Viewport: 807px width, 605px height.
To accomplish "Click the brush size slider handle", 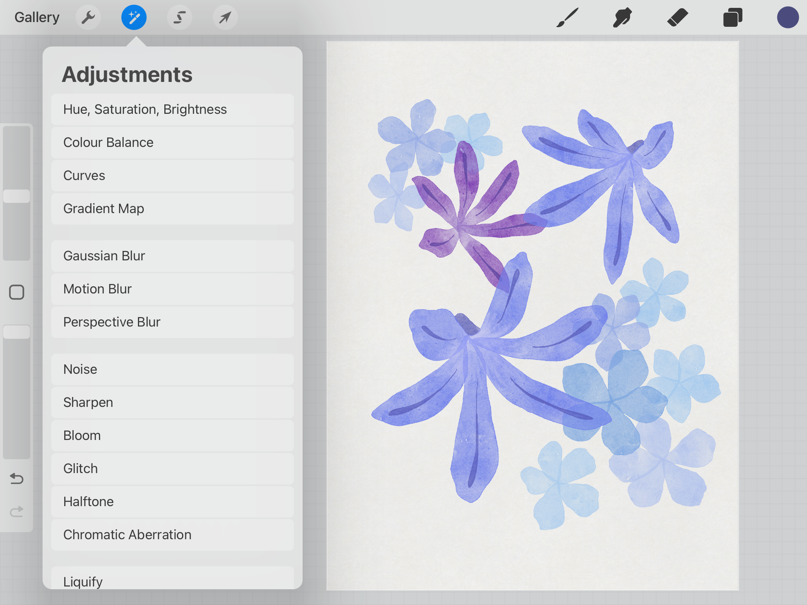I will (x=17, y=196).
